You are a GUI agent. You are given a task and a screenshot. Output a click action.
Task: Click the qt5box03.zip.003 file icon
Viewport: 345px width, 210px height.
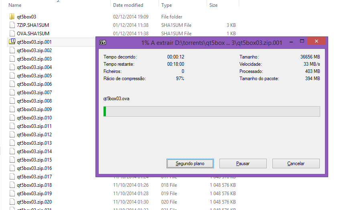point(12,59)
